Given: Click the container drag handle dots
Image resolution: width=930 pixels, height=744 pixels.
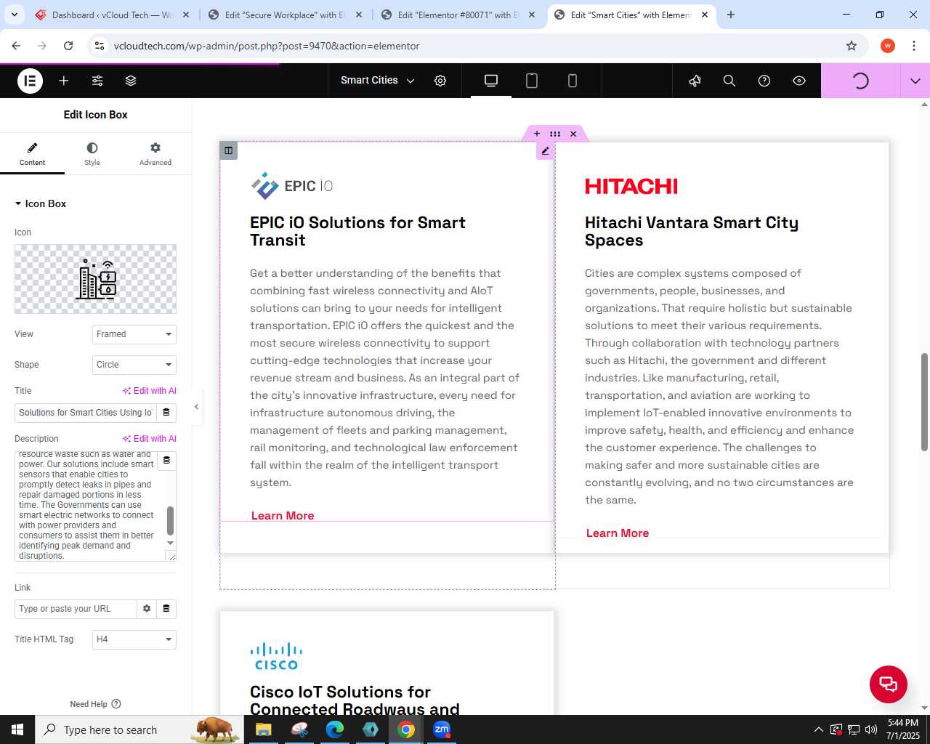Looking at the screenshot, I should click(555, 134).
